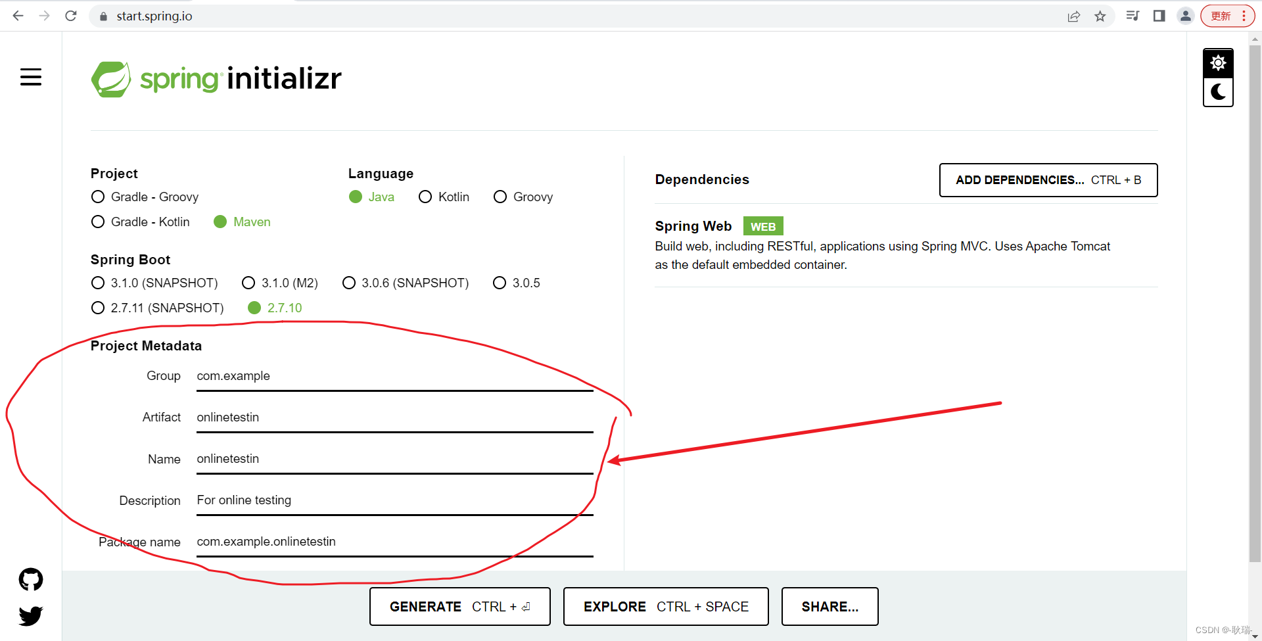This screenshot has width=1262, height=641.
Task: Click the Spring Web dependency entry
Action: tap(906, 245)
